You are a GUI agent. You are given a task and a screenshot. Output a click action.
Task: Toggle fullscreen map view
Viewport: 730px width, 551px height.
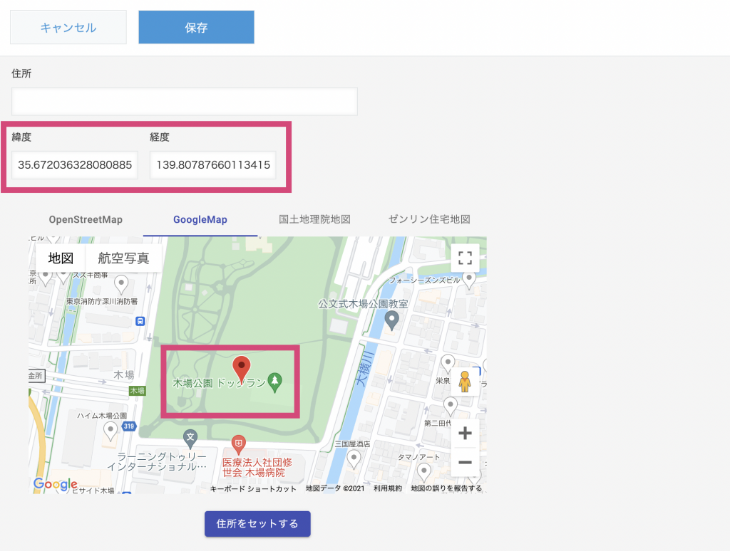click(465, 258)
